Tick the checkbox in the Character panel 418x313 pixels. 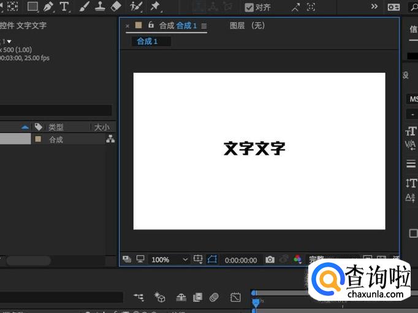point(413,233)
